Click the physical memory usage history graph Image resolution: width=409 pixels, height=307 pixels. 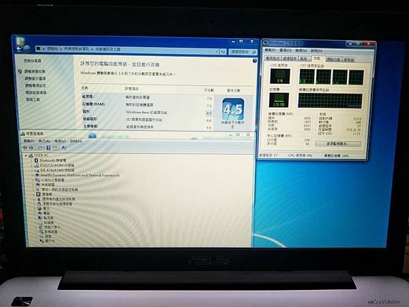point(330,101)
